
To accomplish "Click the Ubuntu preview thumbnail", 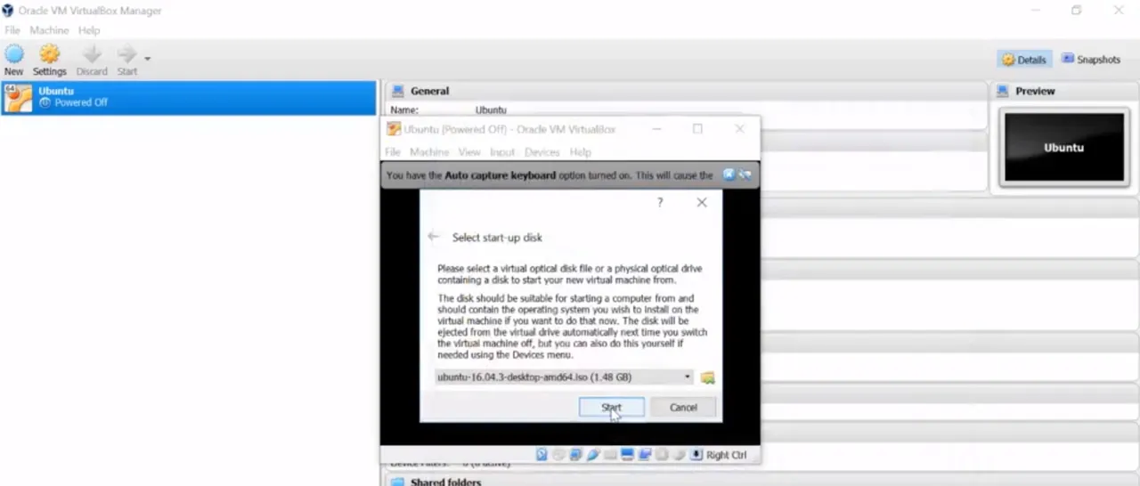I will coord(1063,148).
